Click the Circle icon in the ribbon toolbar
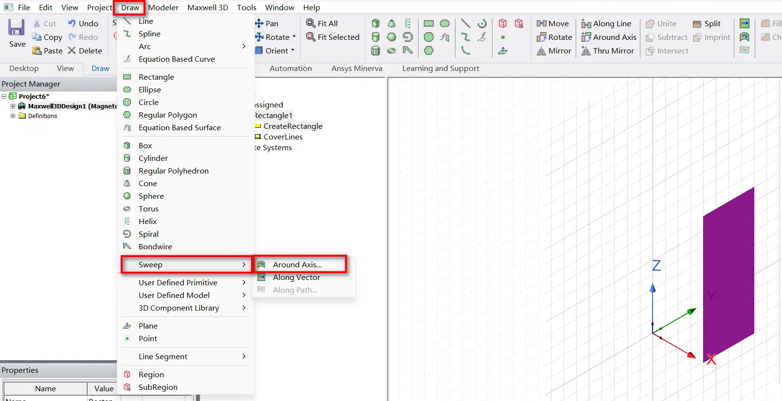 [x=429, y=37]
